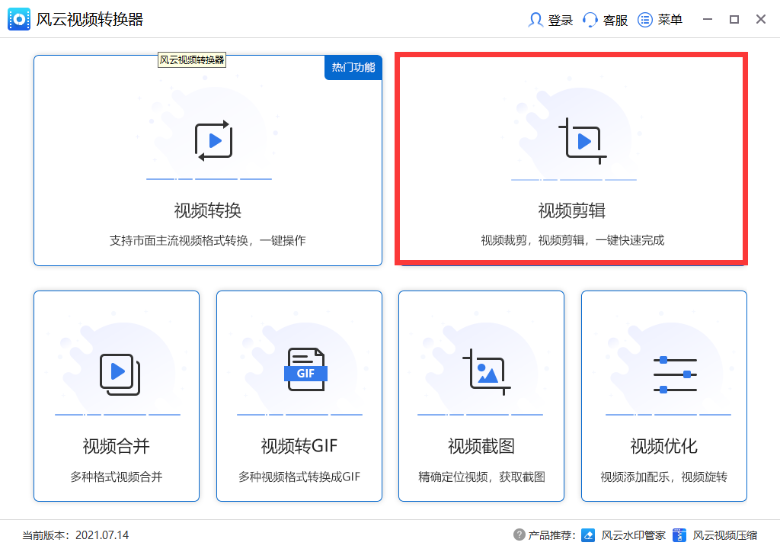Open the 视频合并 card title
The width and height of the screenshot is (780, 549).
pyautogui.click(x=117, y=446)
